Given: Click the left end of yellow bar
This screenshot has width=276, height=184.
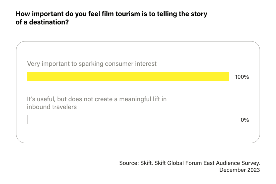Looking at the screenshot, I should (x=28, y=77).
